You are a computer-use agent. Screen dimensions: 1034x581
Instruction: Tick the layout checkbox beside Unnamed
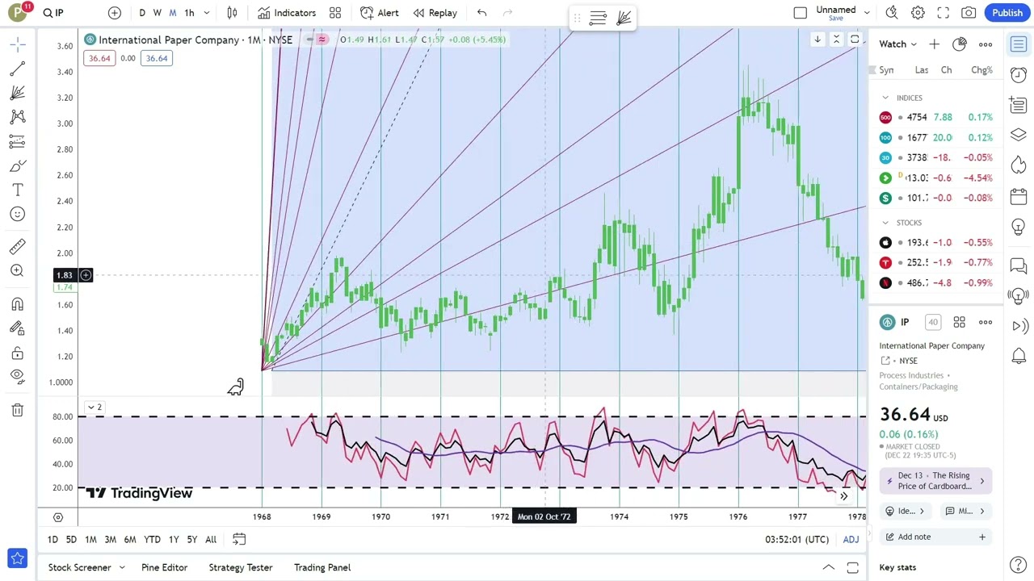tap(800, 13)
